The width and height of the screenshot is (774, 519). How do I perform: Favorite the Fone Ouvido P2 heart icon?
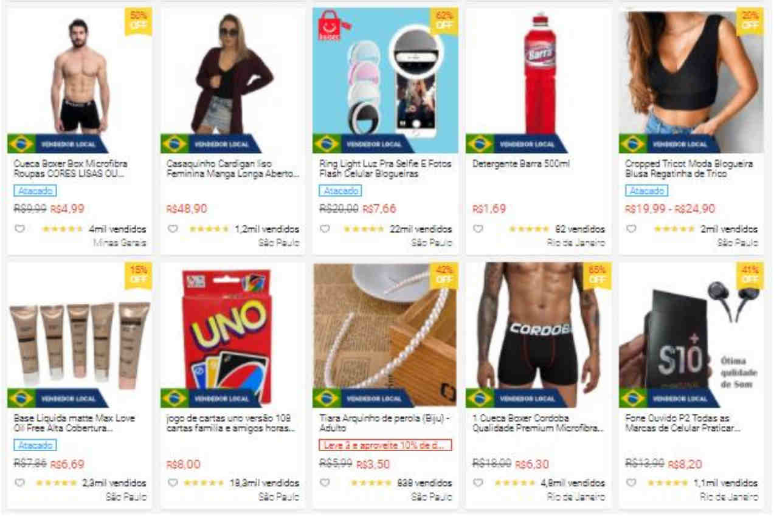(x=632, y=483)
